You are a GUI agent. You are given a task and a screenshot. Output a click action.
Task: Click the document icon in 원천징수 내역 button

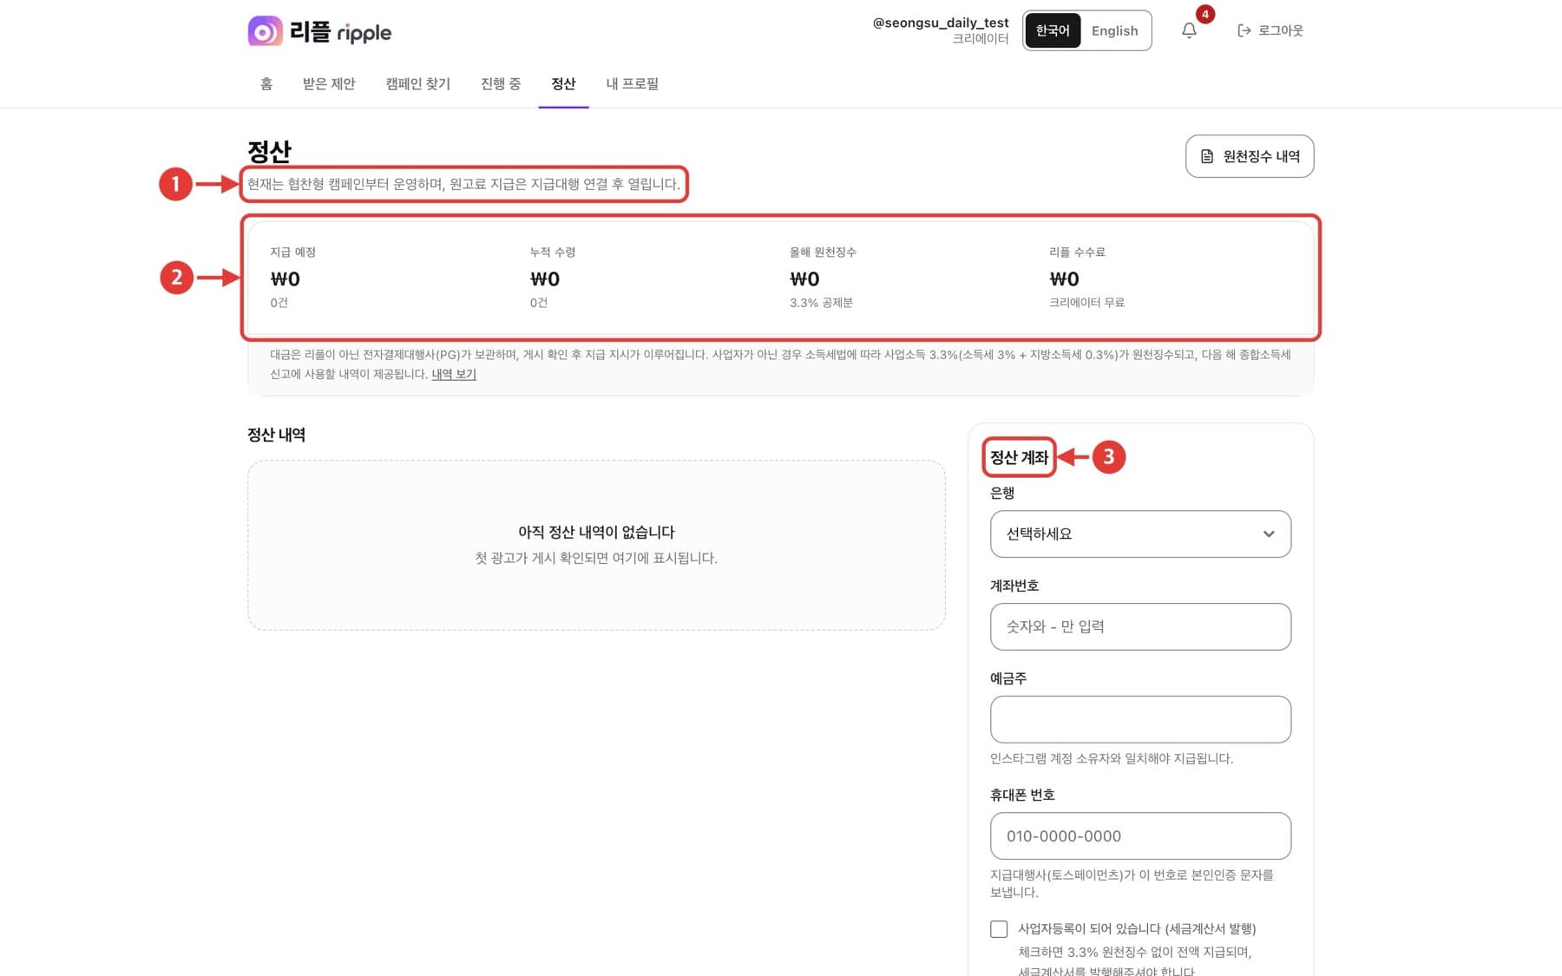pos(1207,156)
